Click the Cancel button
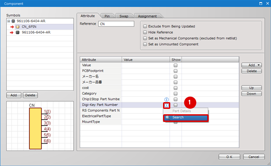 point(254,157)
